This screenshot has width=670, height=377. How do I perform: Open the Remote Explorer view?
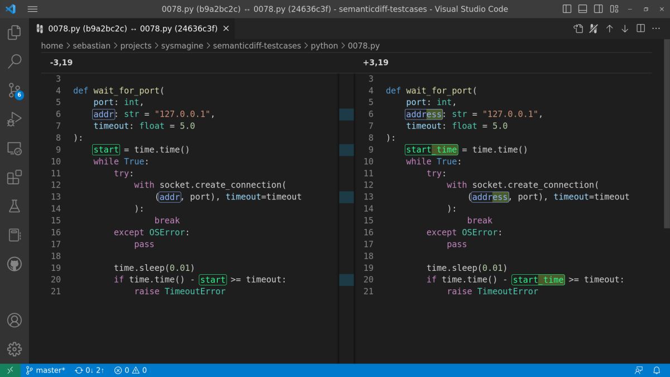pyautogui.click(x=15, y=148)
